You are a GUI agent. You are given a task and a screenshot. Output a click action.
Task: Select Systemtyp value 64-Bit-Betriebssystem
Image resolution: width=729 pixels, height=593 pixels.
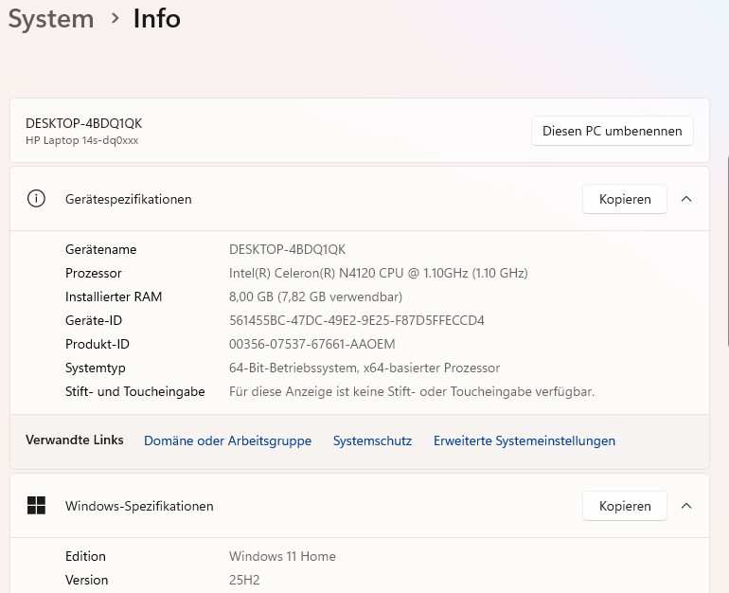point(364,368)
